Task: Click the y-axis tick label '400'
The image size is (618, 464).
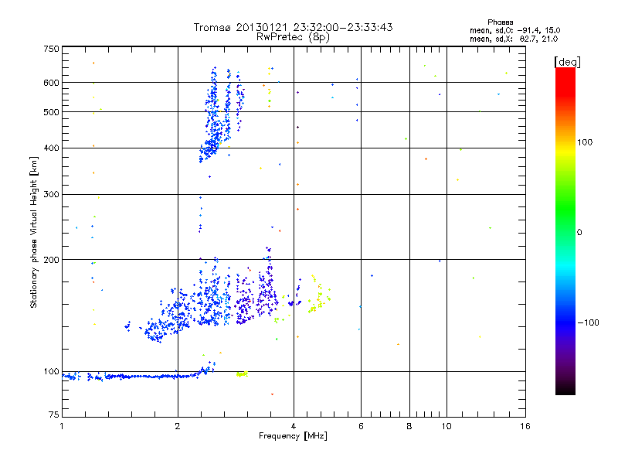Action: [x=51, y=148]
